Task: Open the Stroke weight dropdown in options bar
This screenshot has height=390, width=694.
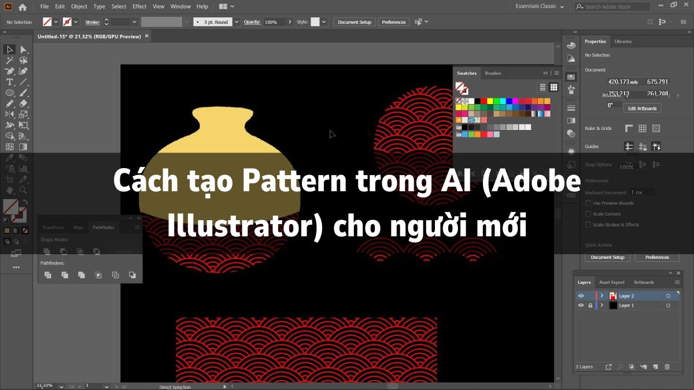Action: 134,22
